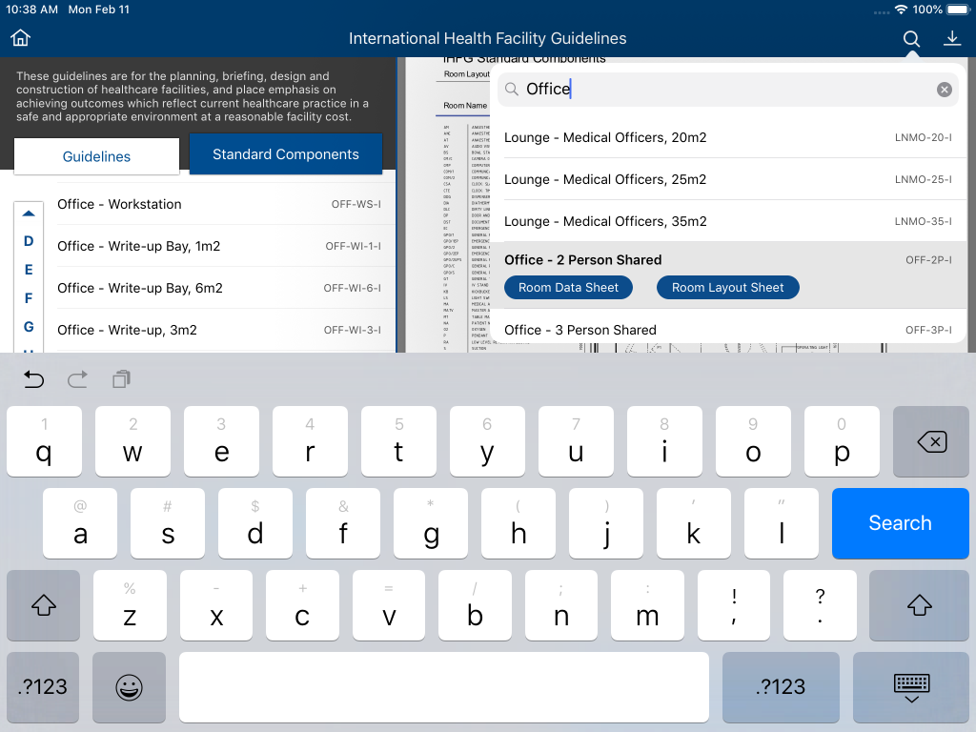The image size is (976, 732).
Task: Tap the space bar
Action: tap(444, 687)
